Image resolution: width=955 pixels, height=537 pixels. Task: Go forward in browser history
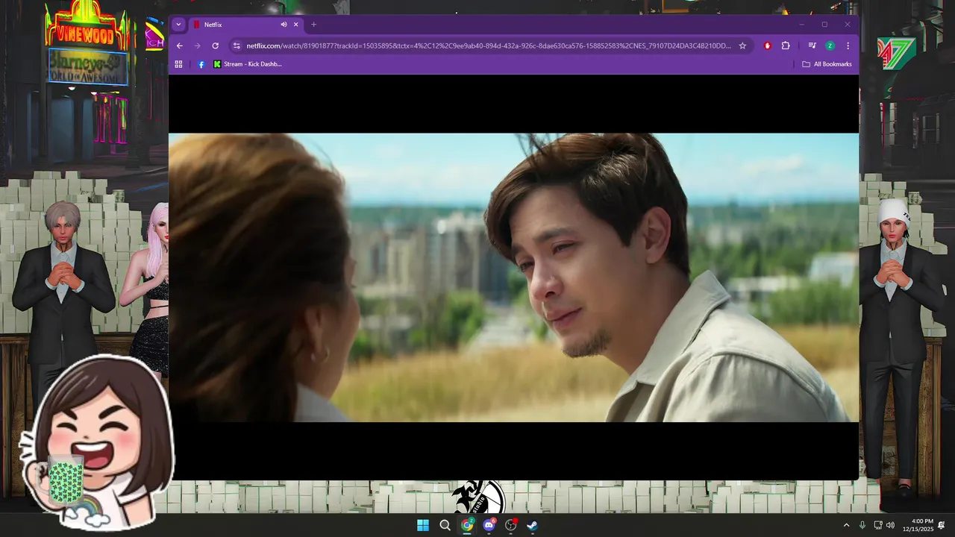[x=197, y=45]
